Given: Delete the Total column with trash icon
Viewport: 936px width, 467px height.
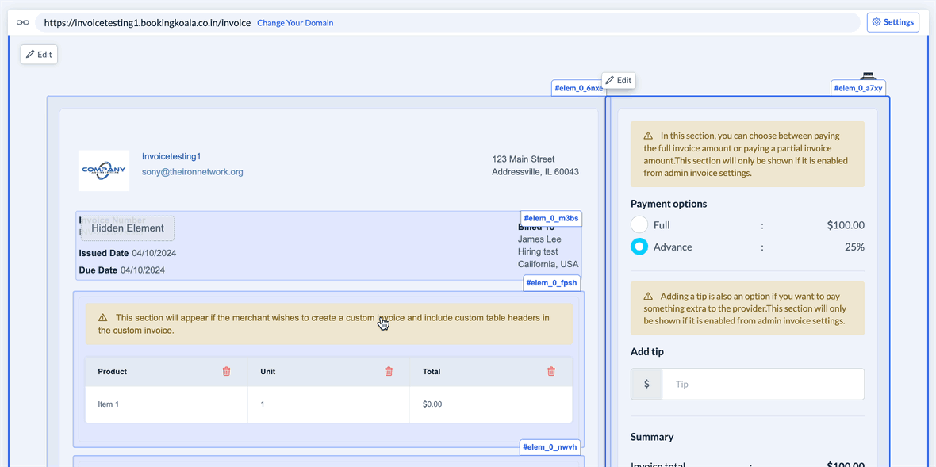Looking at the screenshot, I should (551, 371).
